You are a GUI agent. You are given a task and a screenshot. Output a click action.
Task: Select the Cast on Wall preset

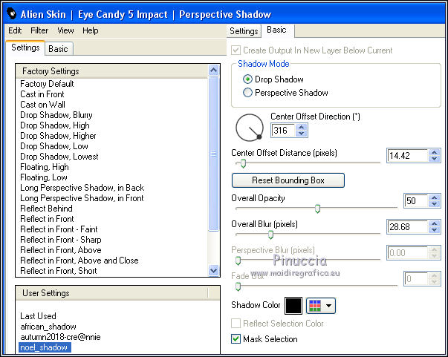43,105
